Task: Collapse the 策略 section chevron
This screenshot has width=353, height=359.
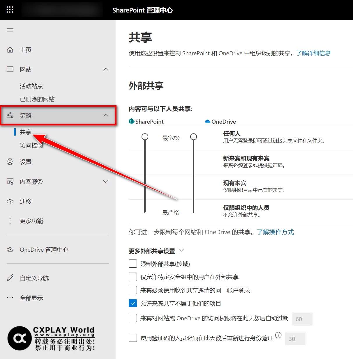Action: [106, 115]
